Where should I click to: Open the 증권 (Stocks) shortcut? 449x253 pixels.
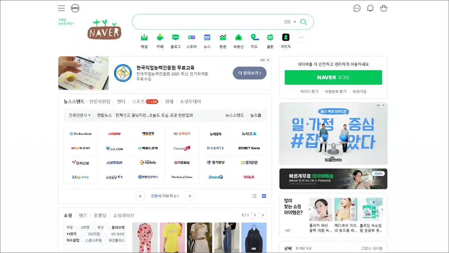tap(223, 41)
